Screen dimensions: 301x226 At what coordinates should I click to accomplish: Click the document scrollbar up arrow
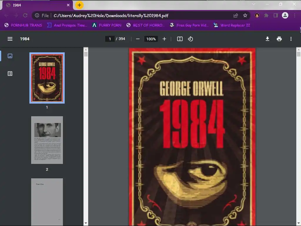tap(299, 49)
